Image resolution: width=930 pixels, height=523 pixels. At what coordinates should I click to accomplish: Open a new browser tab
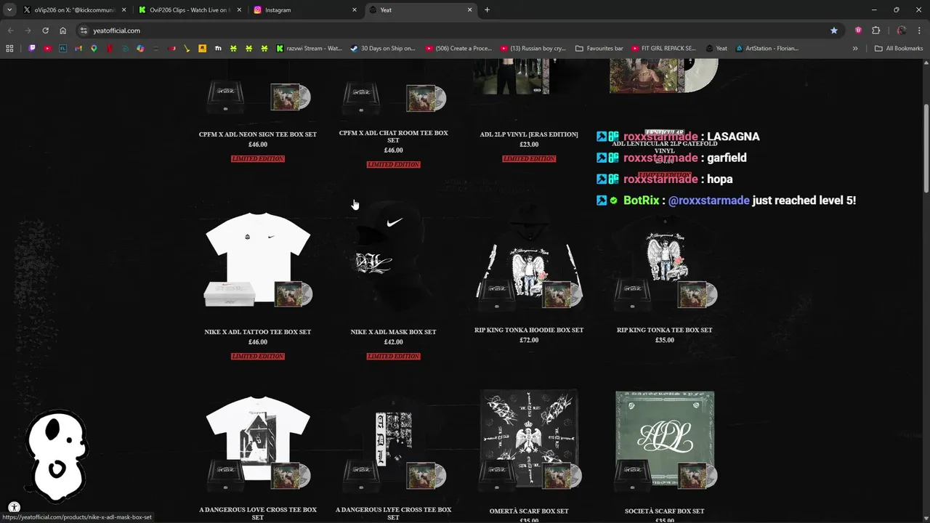tap(487, 10)
